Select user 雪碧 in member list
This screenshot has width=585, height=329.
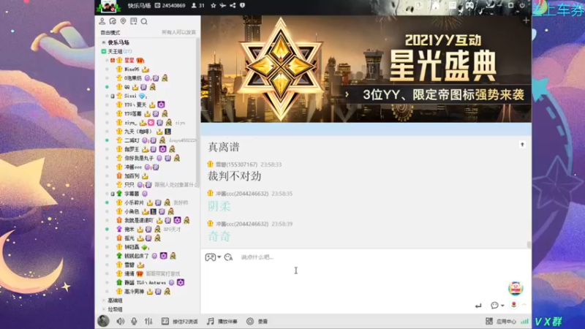[129, 265]
